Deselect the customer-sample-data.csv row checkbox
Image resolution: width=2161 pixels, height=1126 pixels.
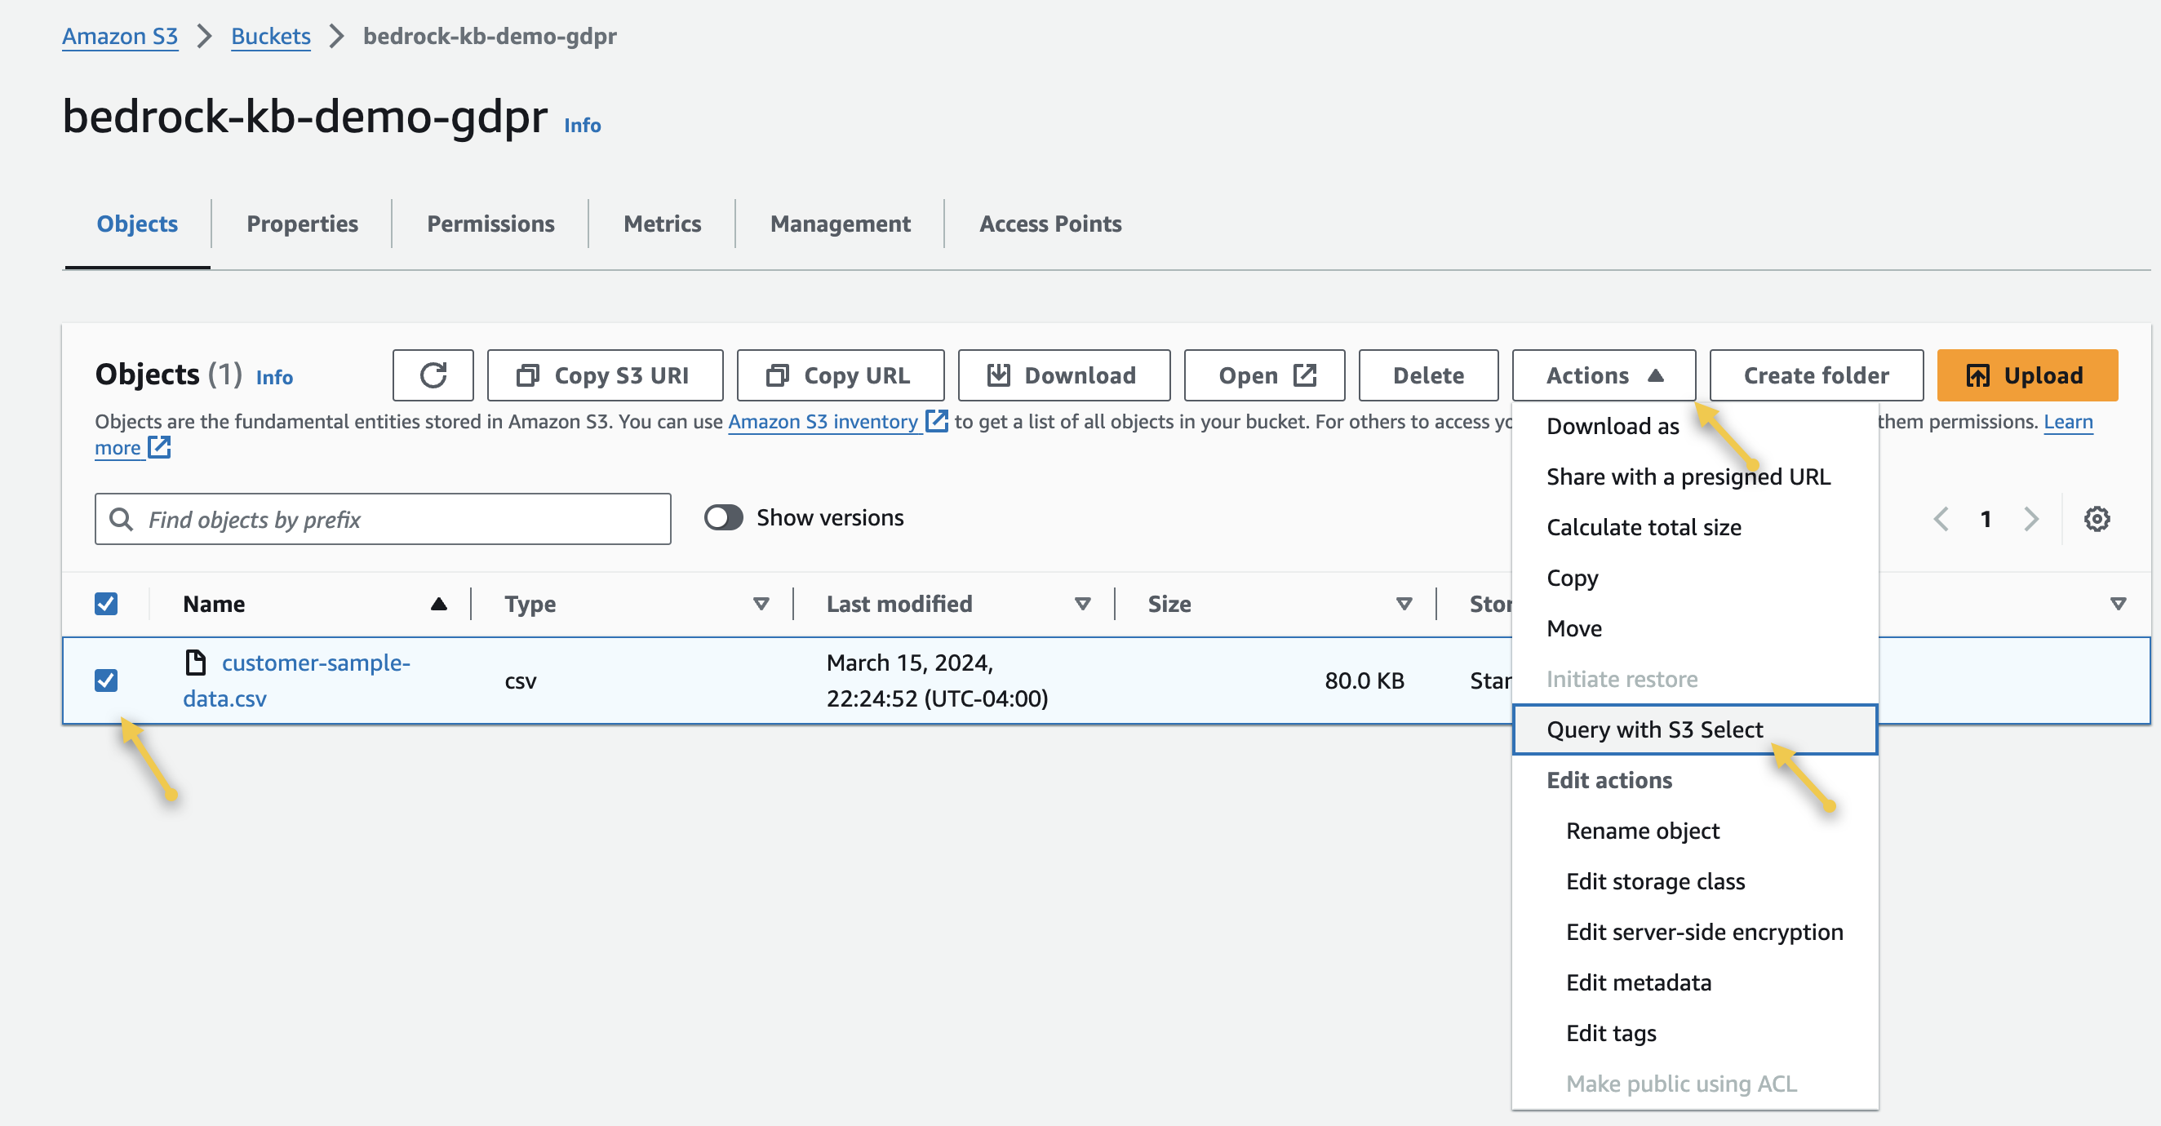click(x=106, y=680)
